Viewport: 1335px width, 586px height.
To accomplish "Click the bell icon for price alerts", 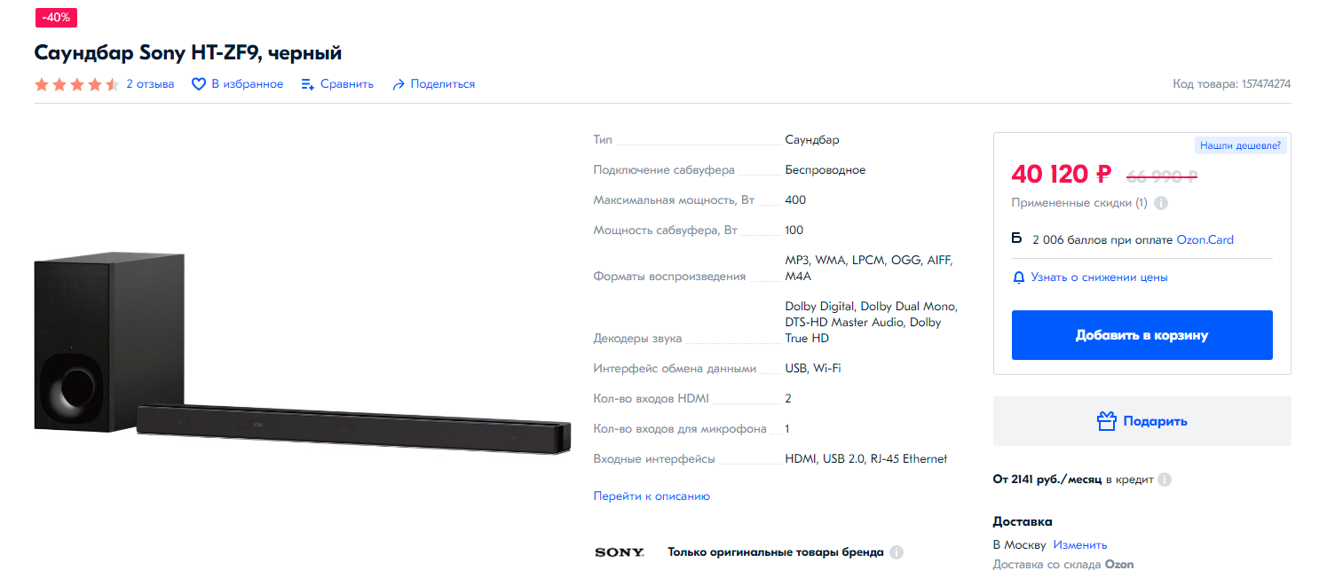I will 1019,277.
